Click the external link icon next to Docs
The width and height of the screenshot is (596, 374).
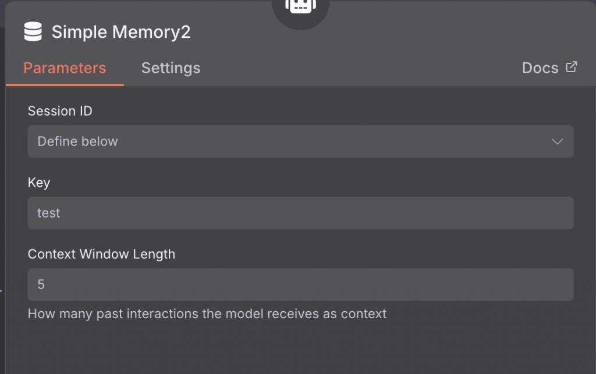(x=572, y=67)
